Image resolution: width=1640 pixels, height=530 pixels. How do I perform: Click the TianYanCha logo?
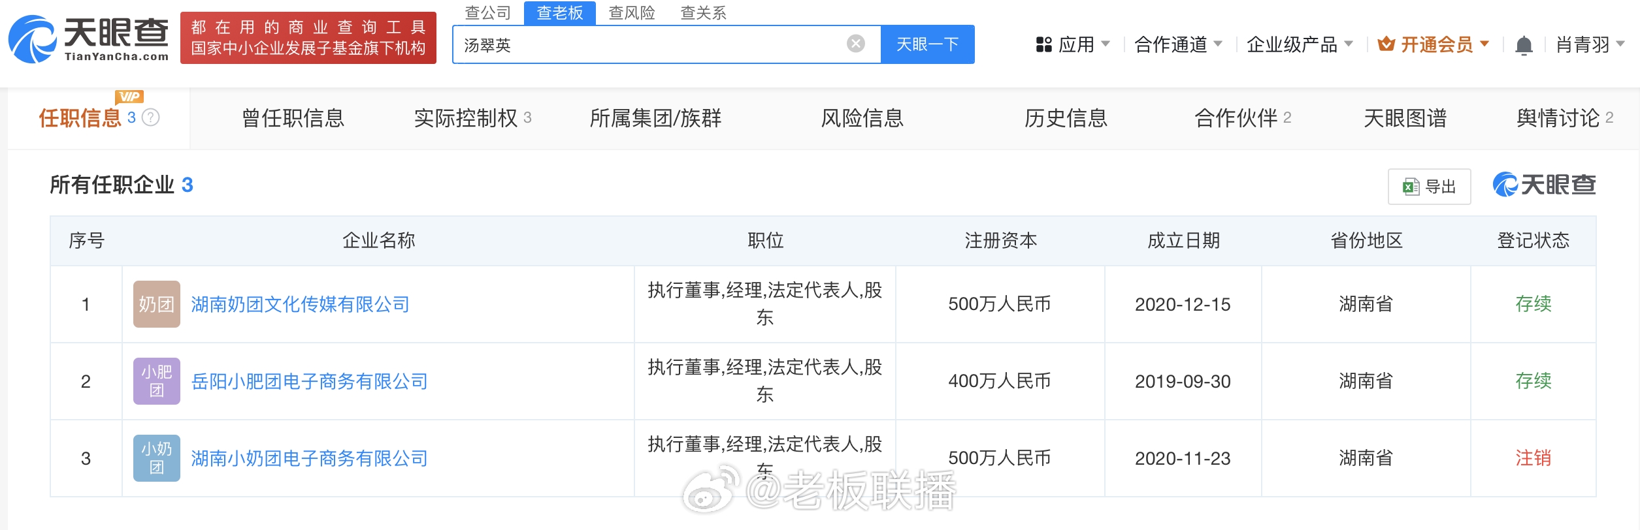[88, 39]
